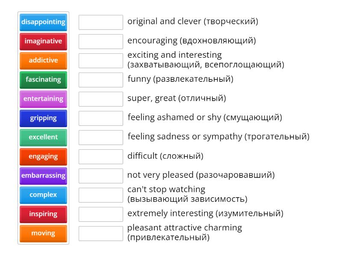
Task: Click the box next to 'difficult'
Action: point(101,157)
